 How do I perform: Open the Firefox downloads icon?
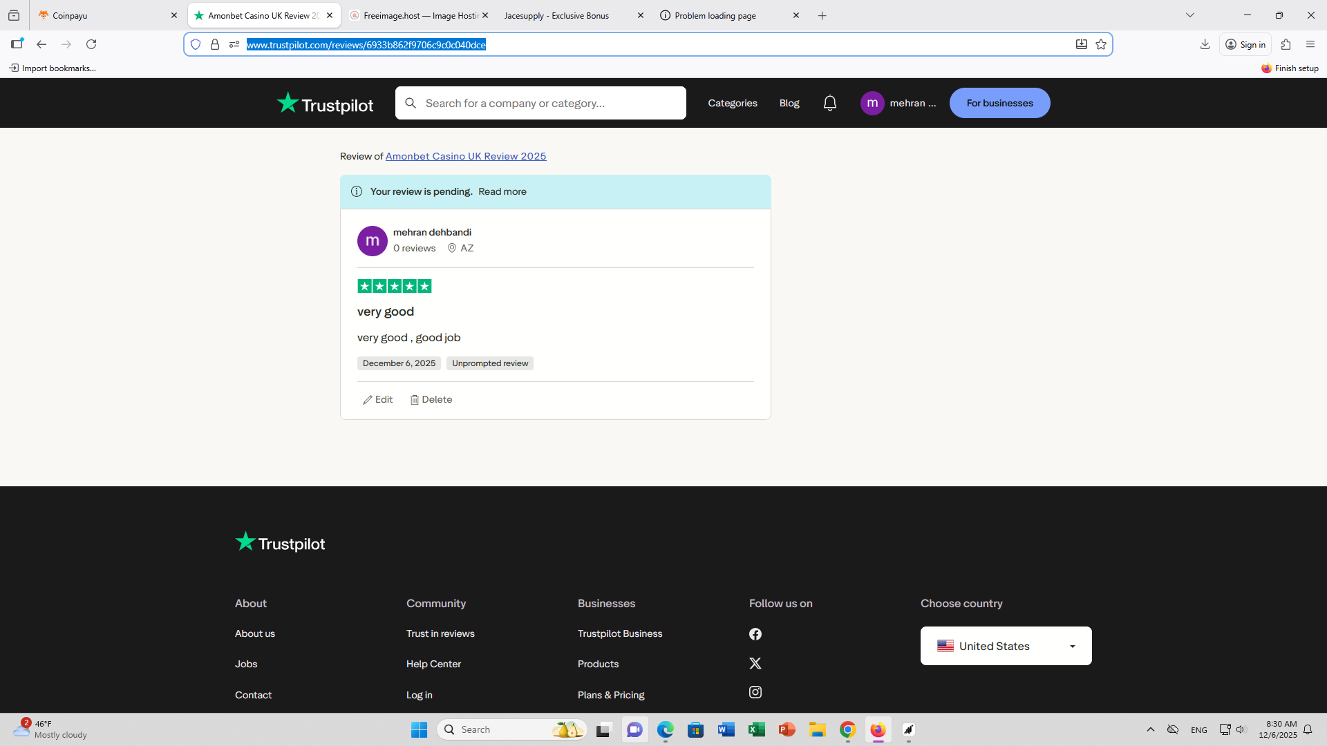click(1205, 45)
